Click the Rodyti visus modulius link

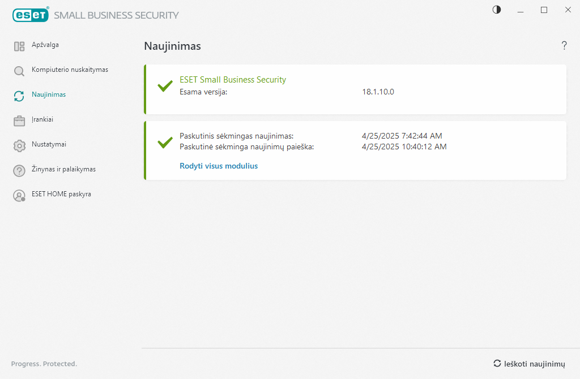click(x=219, y=166)
